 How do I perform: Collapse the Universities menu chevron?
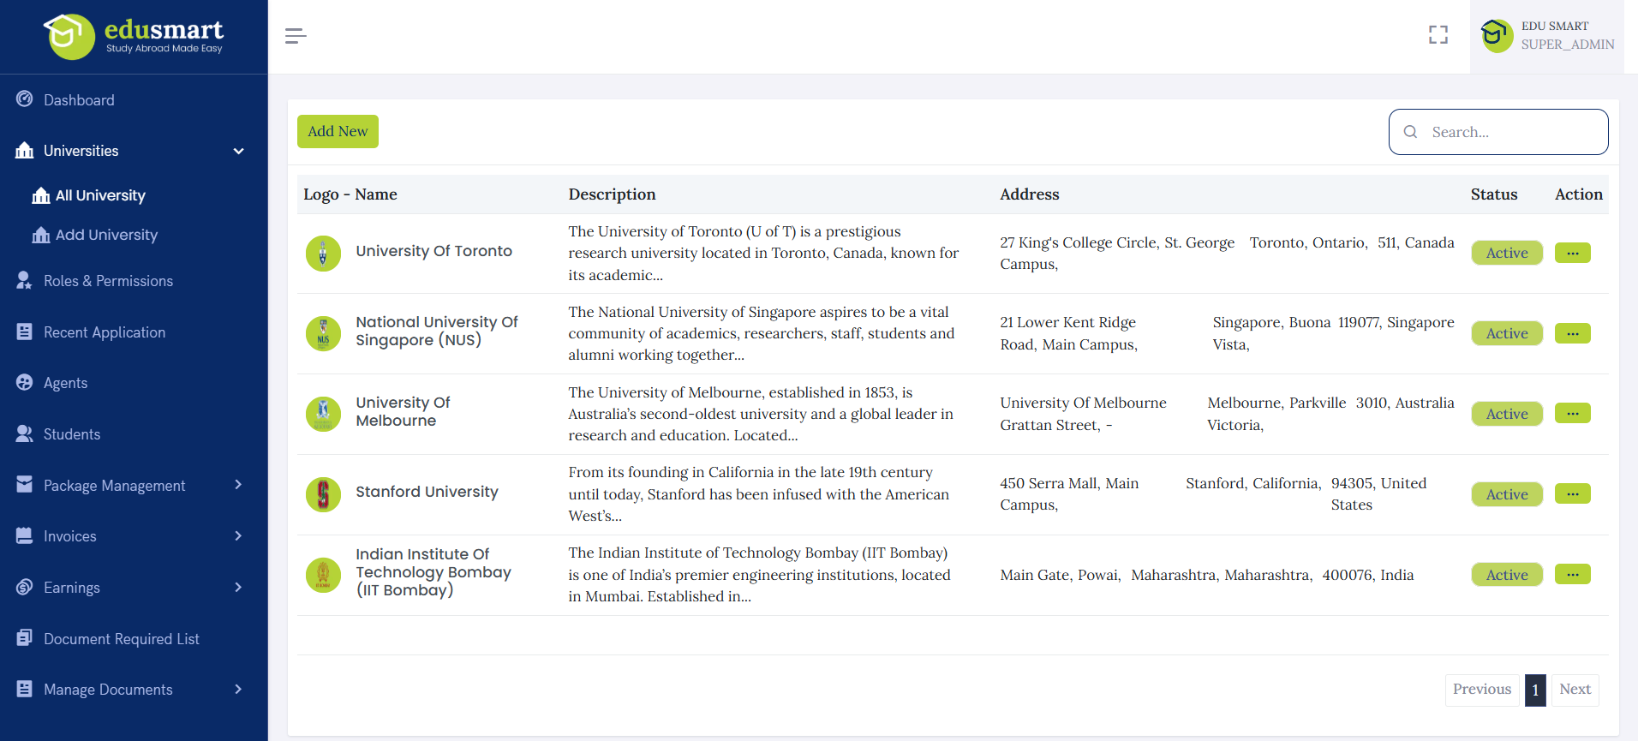tap(238, 152)
